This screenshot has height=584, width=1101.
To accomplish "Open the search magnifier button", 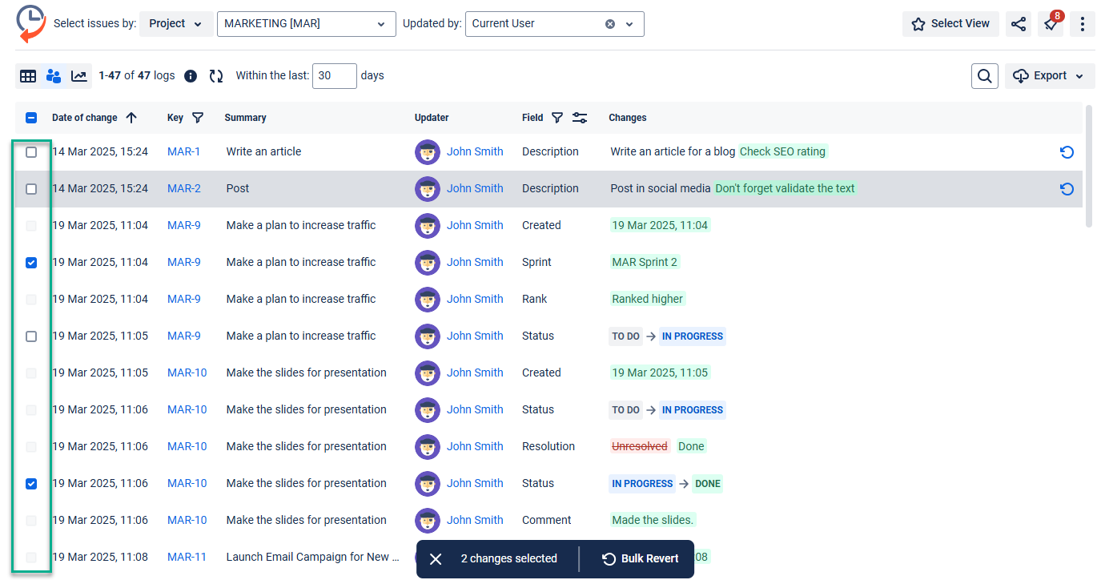I will tap(985, 76).
